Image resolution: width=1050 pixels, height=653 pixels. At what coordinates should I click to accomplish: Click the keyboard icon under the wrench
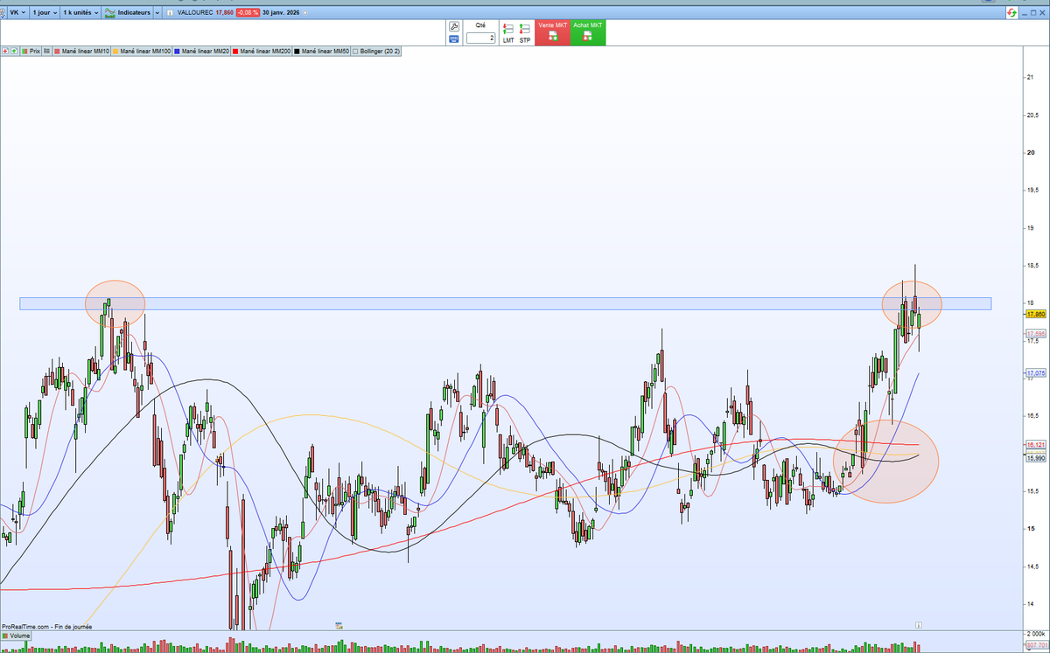pos(454,38)
